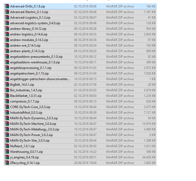Select file name Bio_Industries_1.4.5.zip
Image resolution: width=196 pixels, height=181 pixels.
point(26,90)
